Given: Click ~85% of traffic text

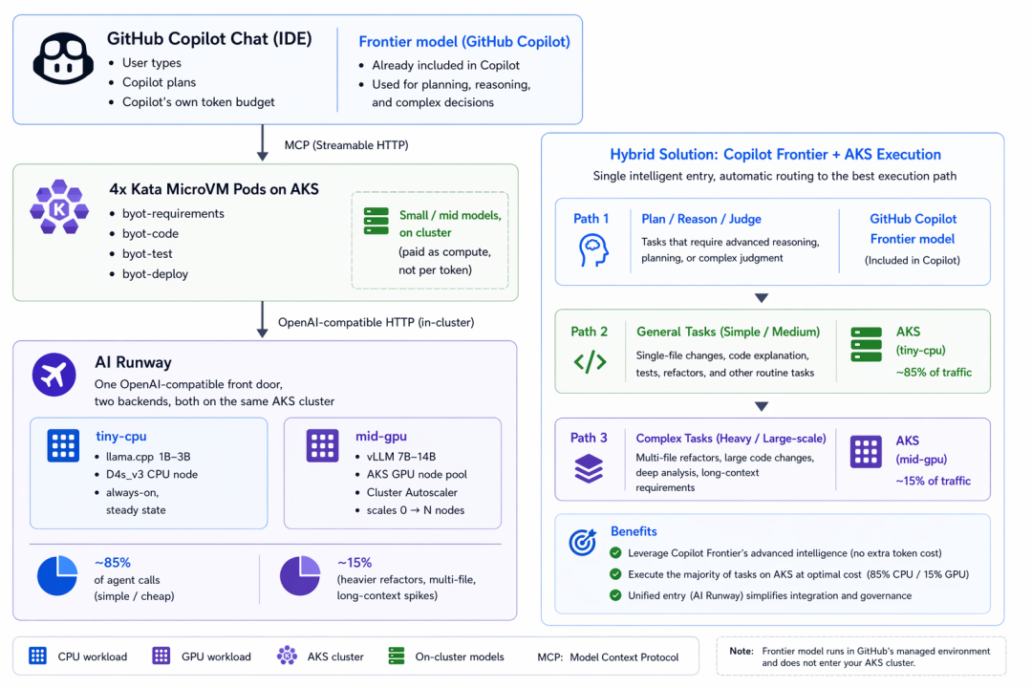Looking at the screenshot, I should (x=934, y=372).
